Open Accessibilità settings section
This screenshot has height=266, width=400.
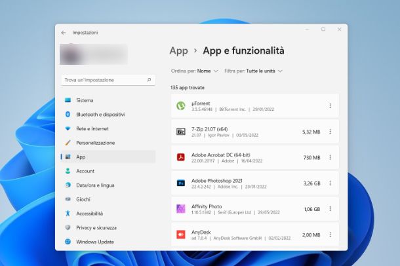[x=108, y=214]
